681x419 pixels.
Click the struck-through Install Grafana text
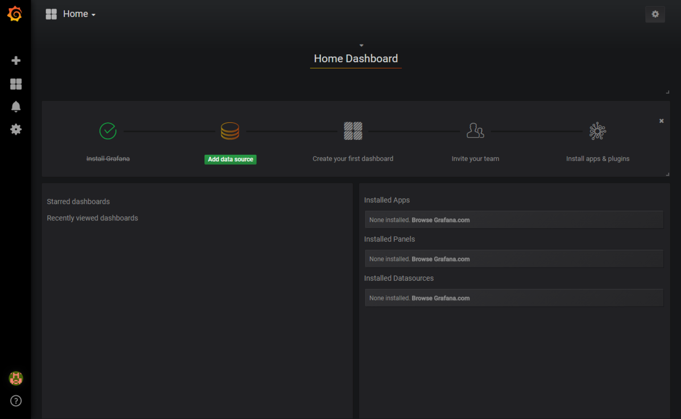tap(108, 158)
